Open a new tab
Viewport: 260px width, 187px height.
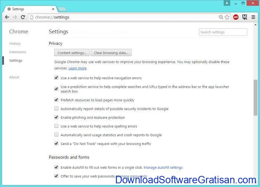click(x=62, y=9)
